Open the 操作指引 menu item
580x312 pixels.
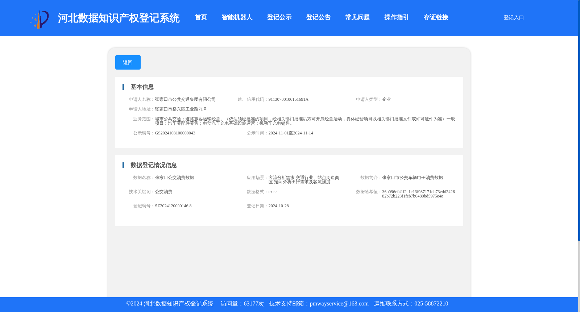(x=397, y=17)
